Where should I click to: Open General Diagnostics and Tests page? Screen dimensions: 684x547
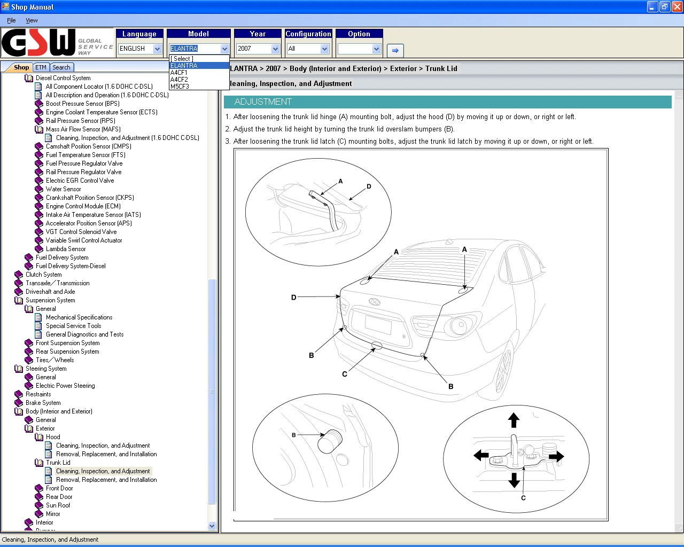click(x=84, y=334)
